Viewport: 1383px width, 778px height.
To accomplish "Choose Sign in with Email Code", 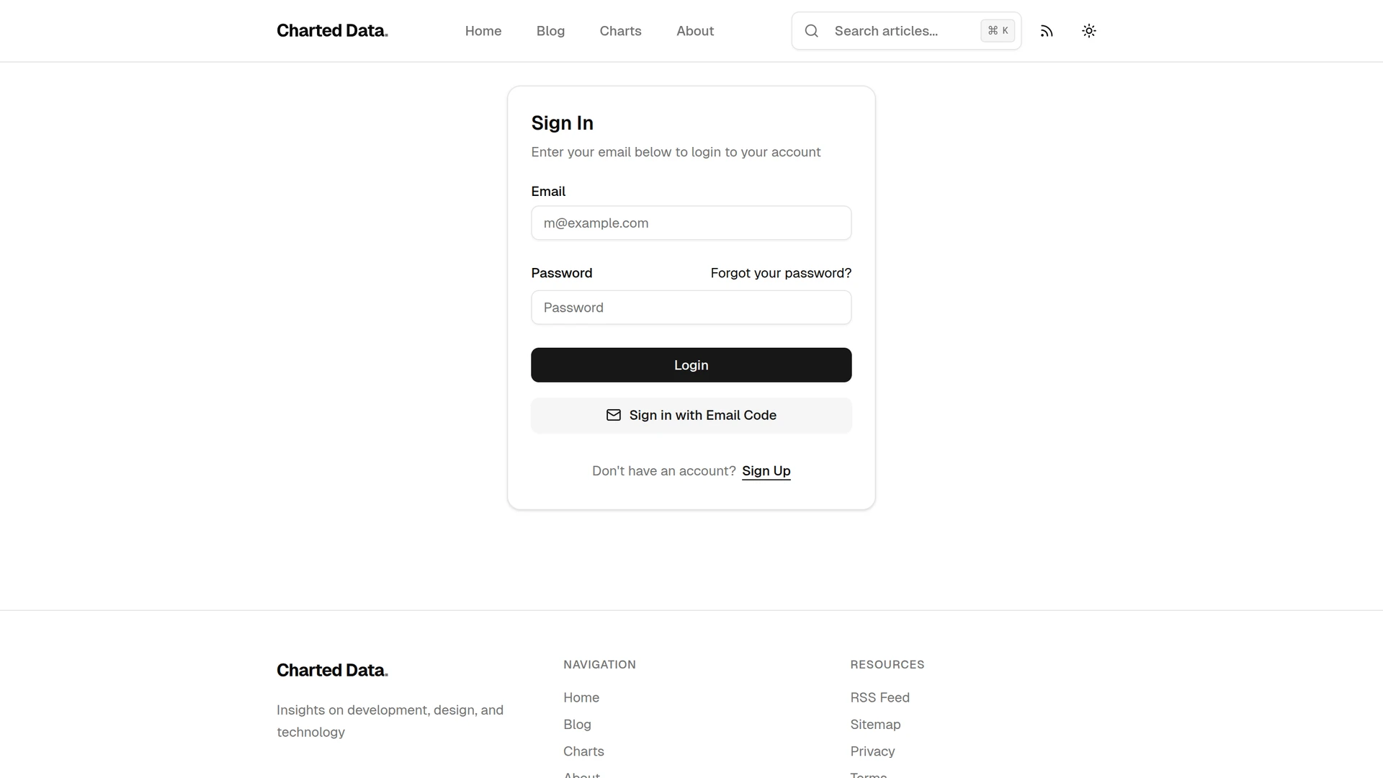I will pyautogui.click(x=691, y=415).
